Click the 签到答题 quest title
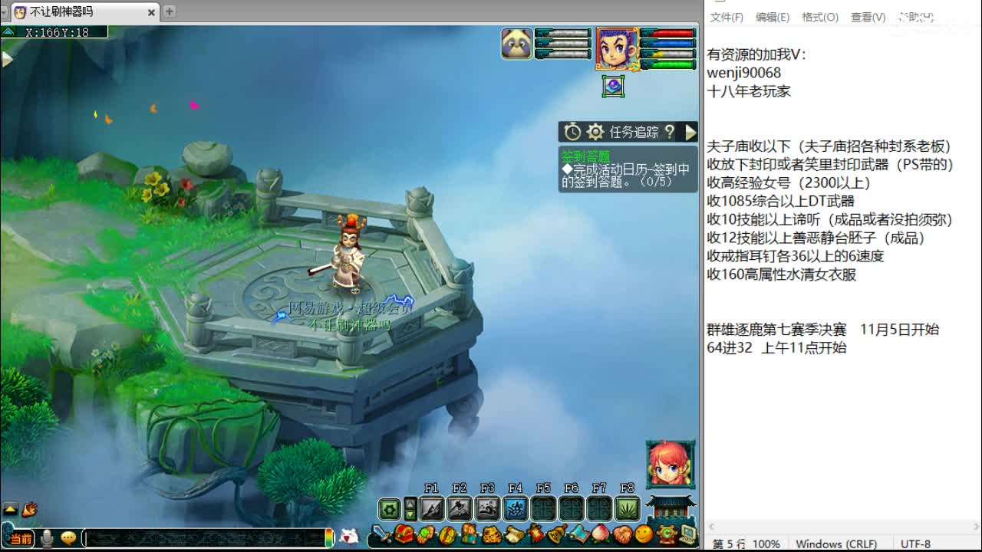This screenshot has width=982, height=552. (x=585, y=156)
